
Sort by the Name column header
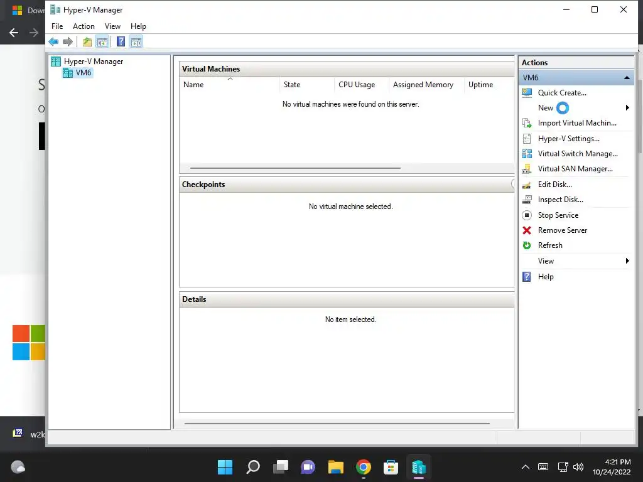point(230,85)
